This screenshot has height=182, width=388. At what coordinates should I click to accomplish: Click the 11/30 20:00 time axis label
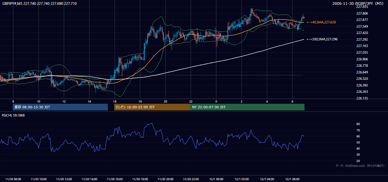click(165, 179)
